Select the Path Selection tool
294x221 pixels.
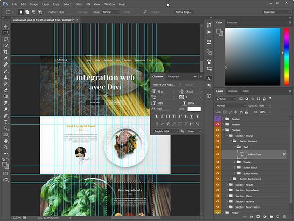click(6, 128)
